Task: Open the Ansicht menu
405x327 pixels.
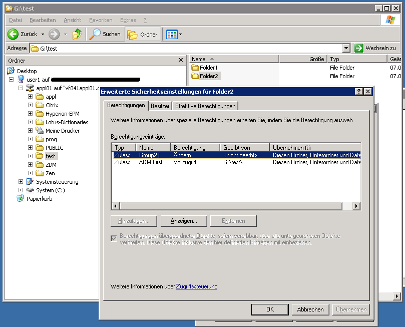Action: pos(72,20)
